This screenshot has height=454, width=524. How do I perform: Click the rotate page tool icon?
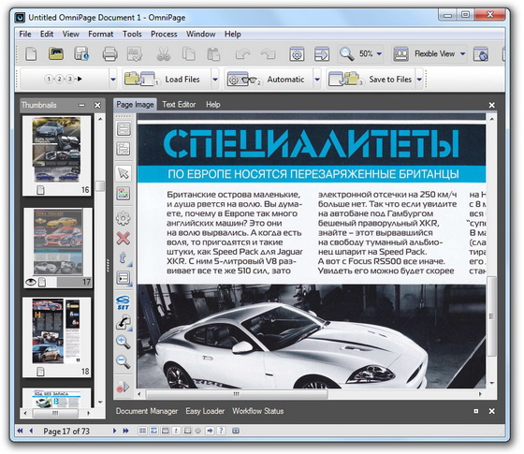click(124, 322)
